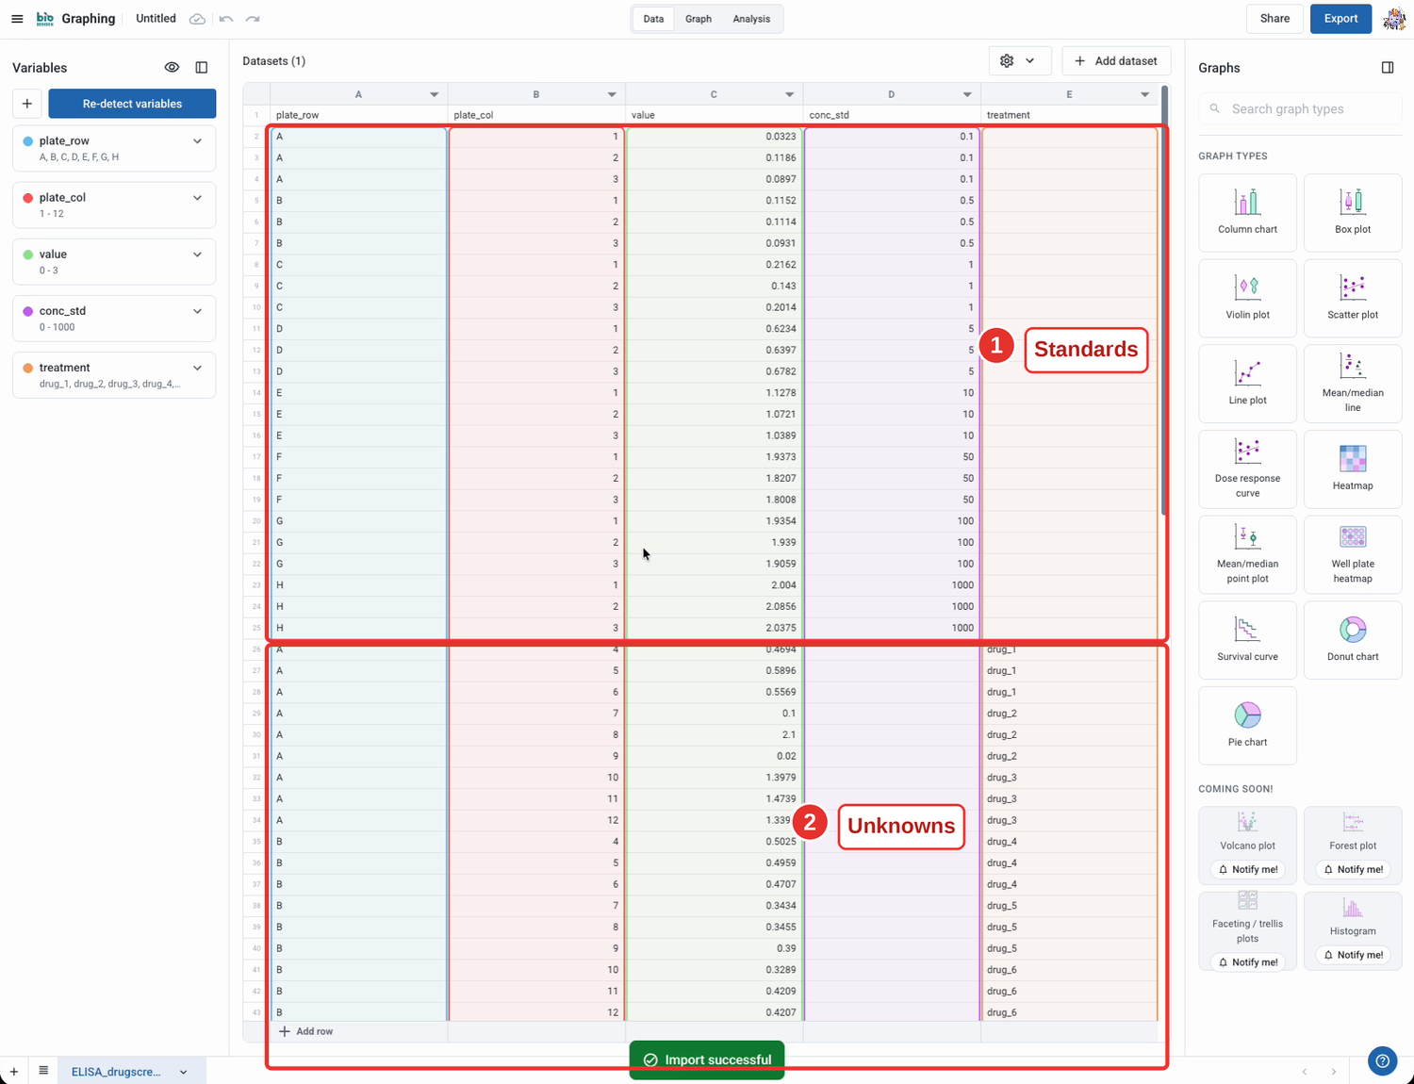Viewport: 1414px width, 1084px height.
Task: Select the Line plot graph type
Action: click(1247, 384)
